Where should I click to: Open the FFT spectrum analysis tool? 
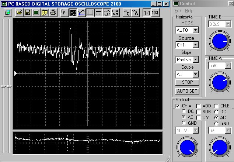point(64,12)
